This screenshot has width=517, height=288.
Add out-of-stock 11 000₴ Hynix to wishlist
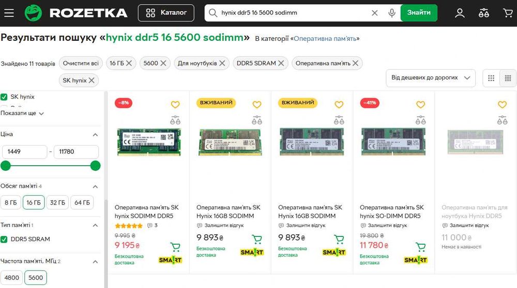pos(502,105)
